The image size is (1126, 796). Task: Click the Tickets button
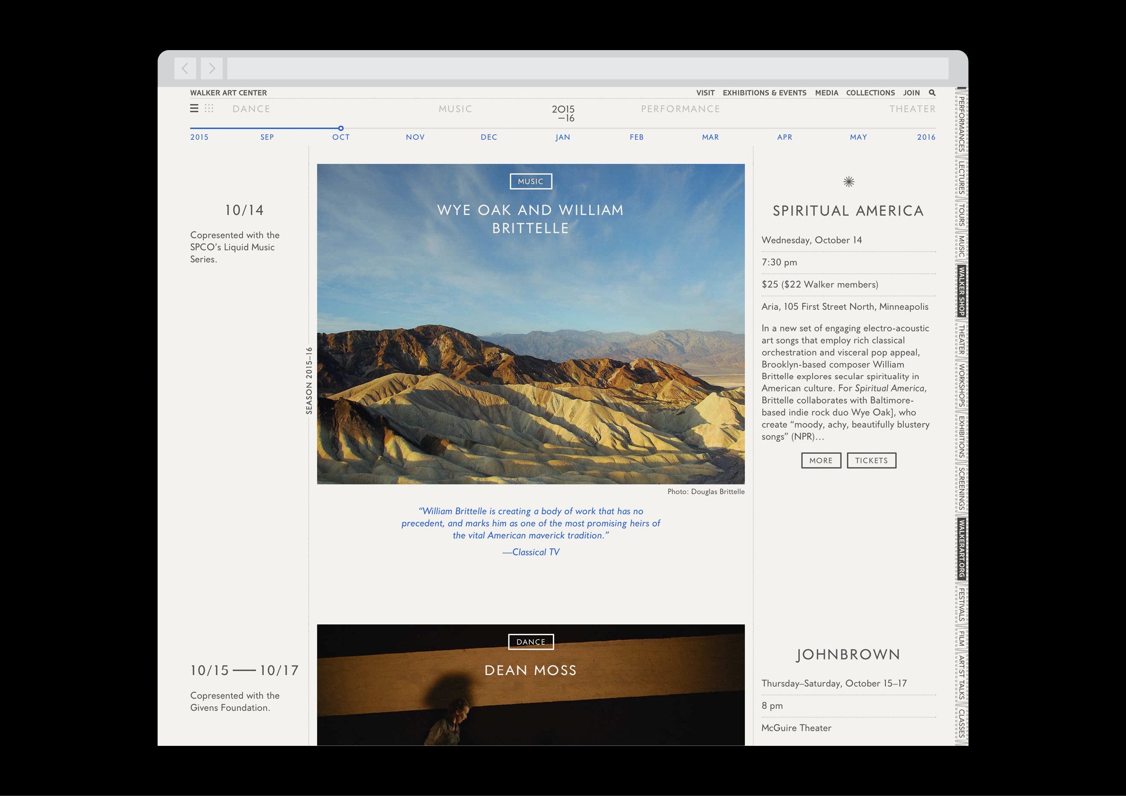coord(871,460)
